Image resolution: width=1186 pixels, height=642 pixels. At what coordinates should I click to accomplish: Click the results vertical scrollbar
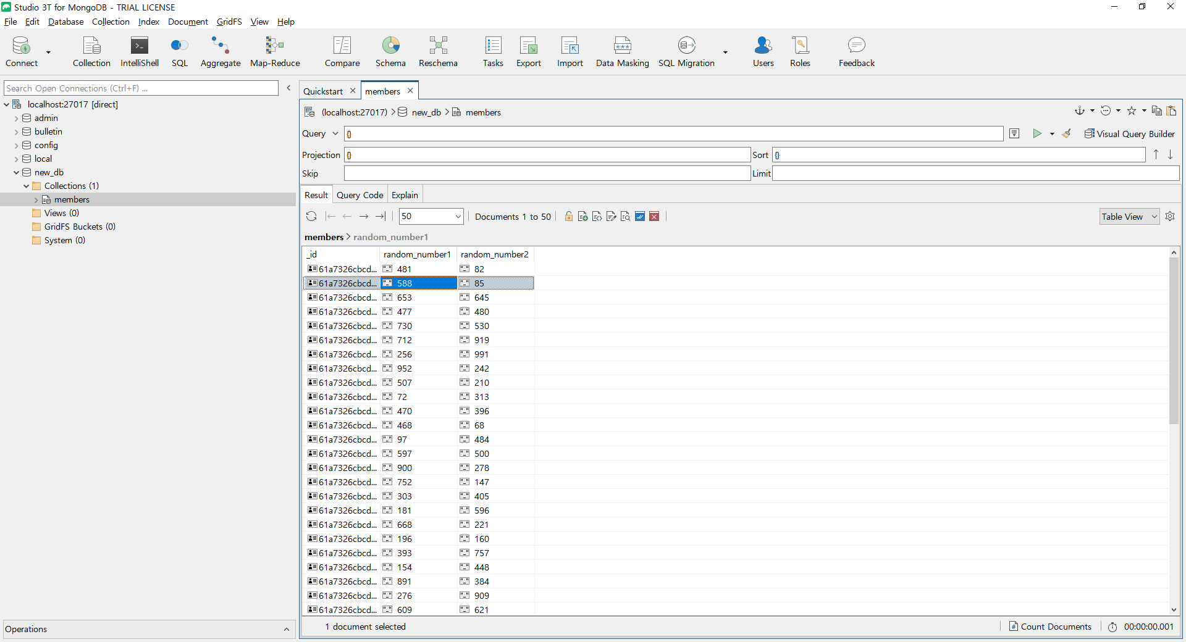(x=1174, y=340)
